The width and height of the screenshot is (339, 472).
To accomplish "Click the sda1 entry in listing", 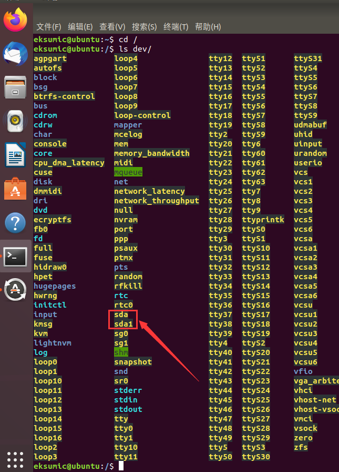I will [124, 324].
